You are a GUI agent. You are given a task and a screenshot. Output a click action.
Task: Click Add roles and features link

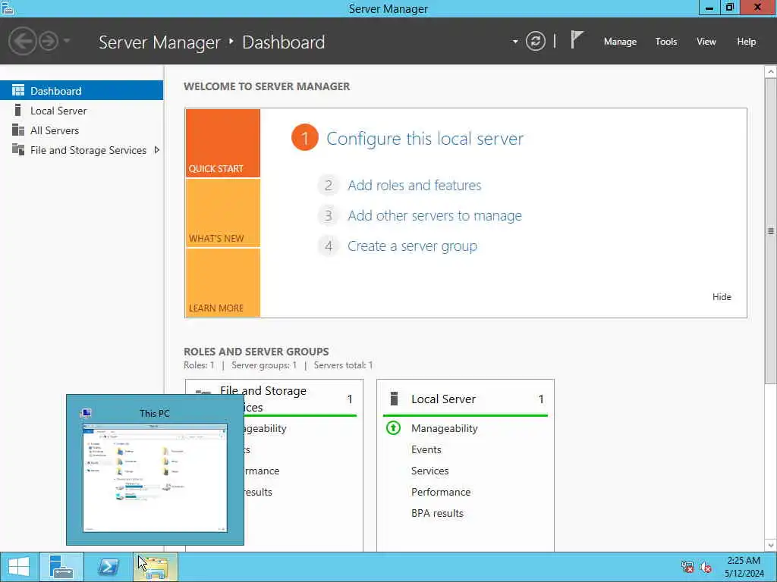pyautogui.click(x=414, y=185)
